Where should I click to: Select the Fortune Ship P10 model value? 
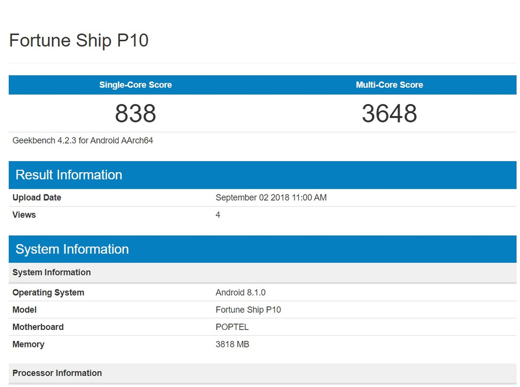pos(248,310)
